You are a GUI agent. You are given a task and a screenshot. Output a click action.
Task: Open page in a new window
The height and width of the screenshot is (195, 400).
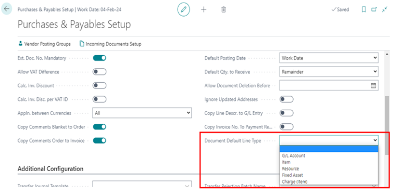pos(374,9)
